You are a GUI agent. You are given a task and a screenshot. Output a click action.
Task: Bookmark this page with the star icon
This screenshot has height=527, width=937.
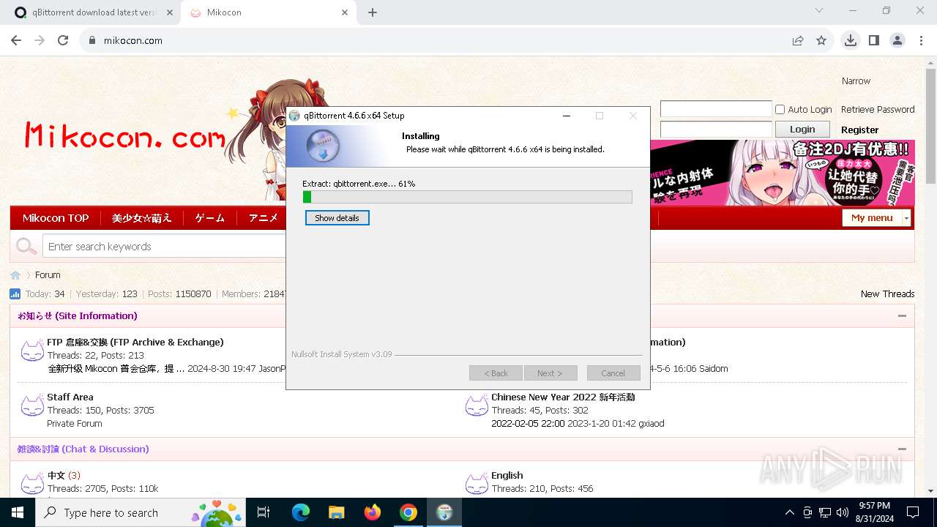click(821, 40)
